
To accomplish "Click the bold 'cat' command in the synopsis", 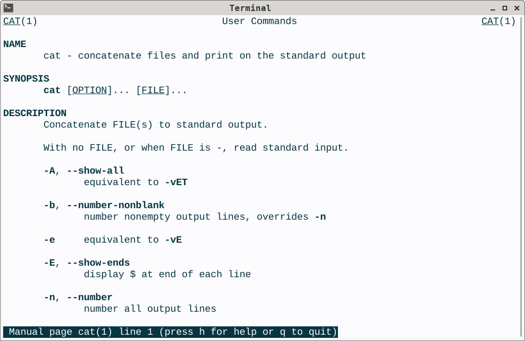I will pos(52,90).
